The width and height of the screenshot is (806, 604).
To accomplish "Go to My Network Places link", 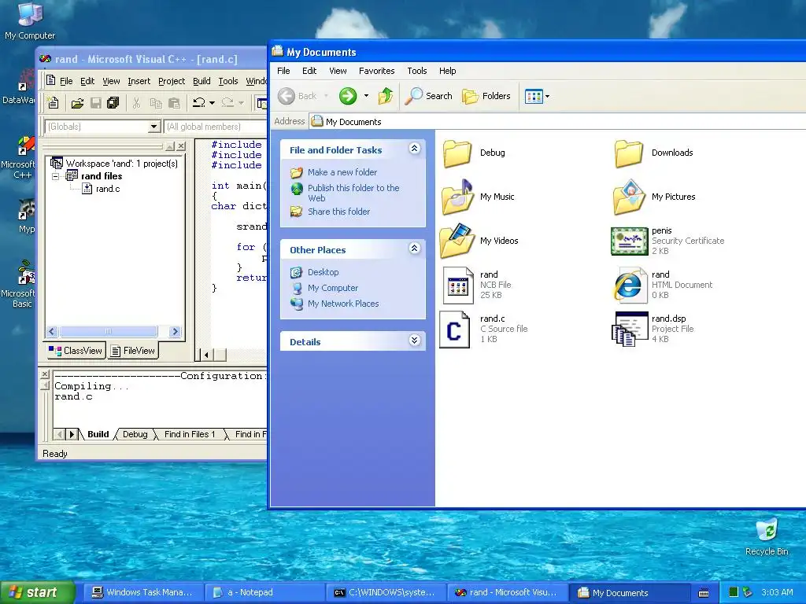I will point(343,304).
